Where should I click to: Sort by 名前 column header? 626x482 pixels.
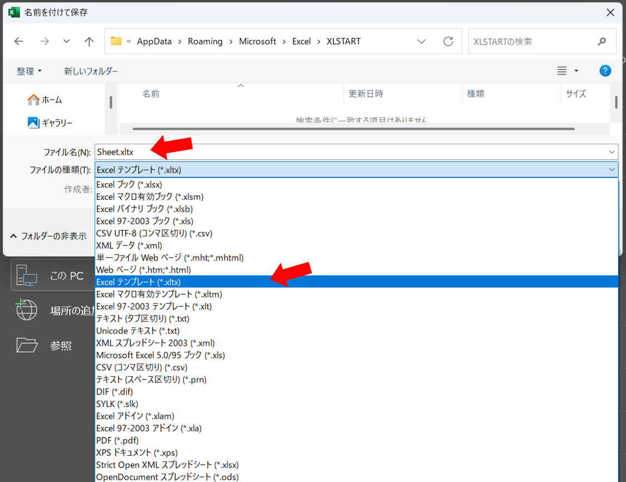pos(150,94)
